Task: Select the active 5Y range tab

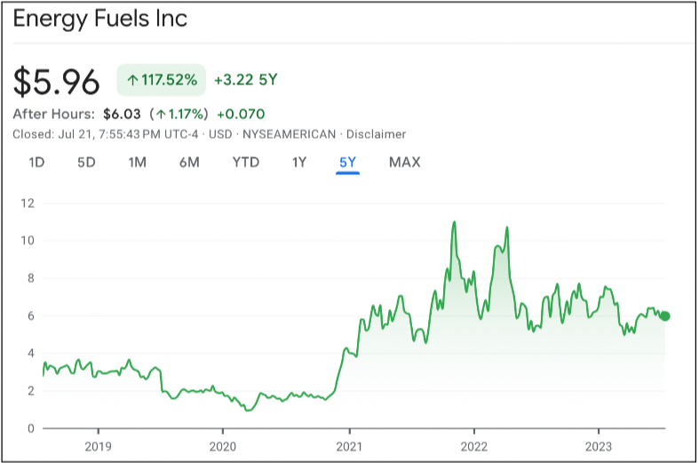Action: 347,163
